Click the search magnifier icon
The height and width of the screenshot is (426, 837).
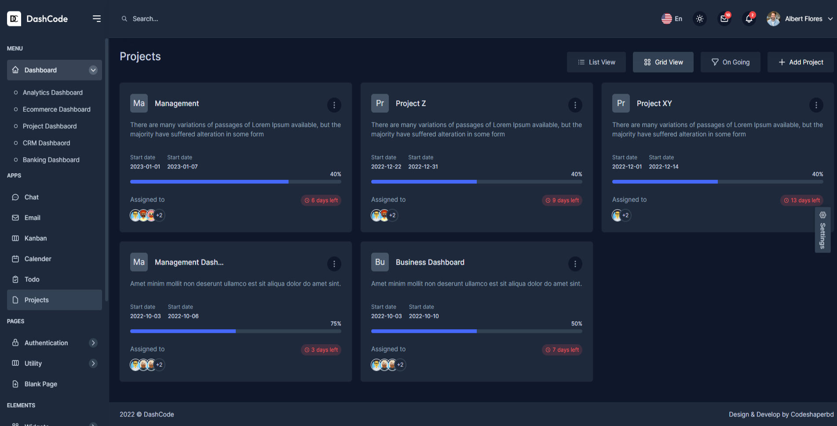tap(124, 18)
